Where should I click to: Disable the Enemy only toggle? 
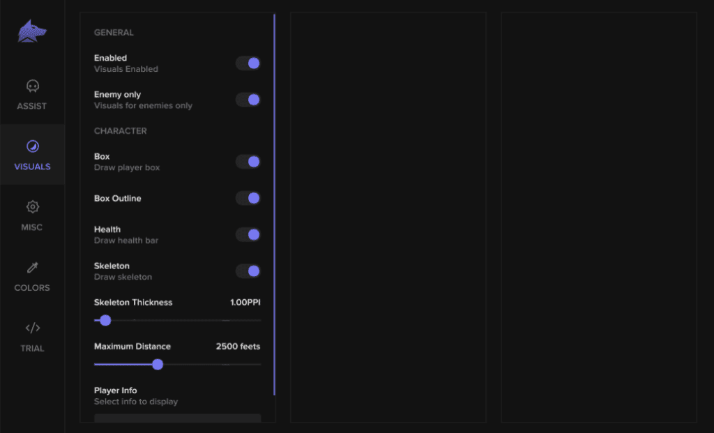tap(248, 100)
